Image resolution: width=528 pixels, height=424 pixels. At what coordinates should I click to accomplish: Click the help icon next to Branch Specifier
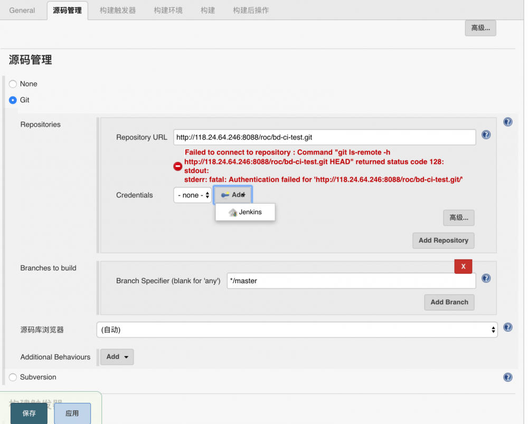(x=486, y=278)
